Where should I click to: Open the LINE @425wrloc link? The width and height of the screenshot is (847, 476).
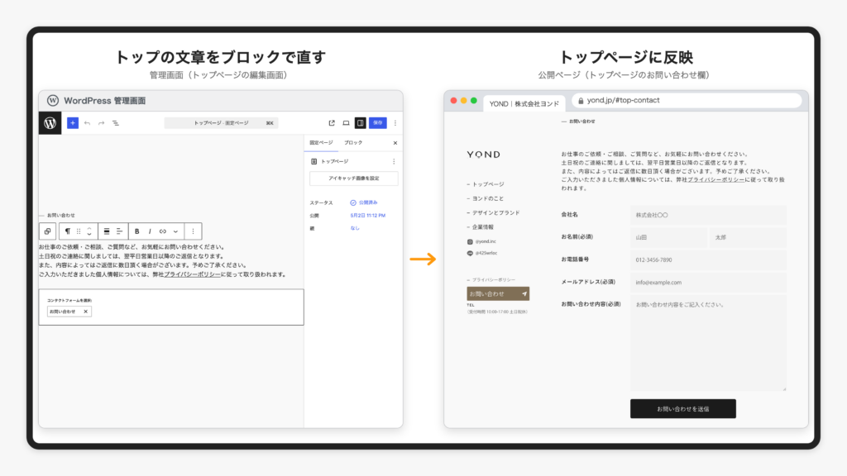482,253
